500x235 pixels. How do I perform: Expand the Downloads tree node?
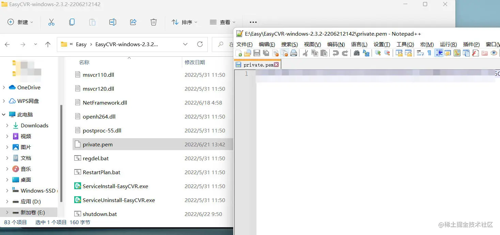tap(7, 125)
